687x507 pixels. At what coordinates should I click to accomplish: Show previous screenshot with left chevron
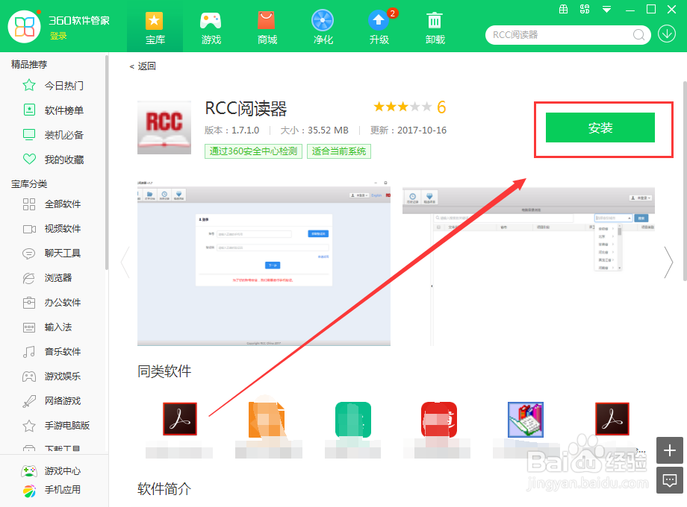(125, 262)
